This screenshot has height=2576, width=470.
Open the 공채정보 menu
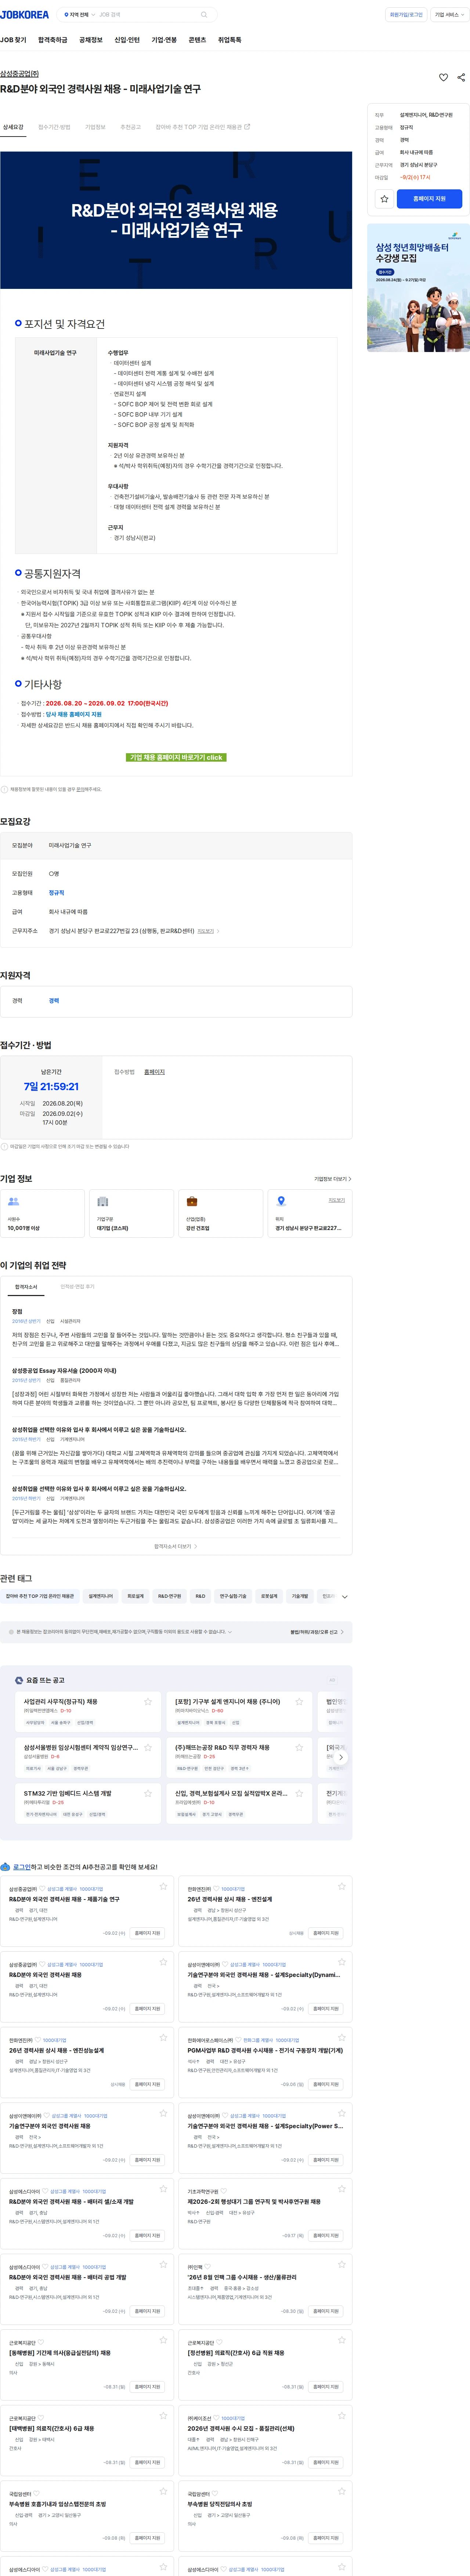point(91,40)
